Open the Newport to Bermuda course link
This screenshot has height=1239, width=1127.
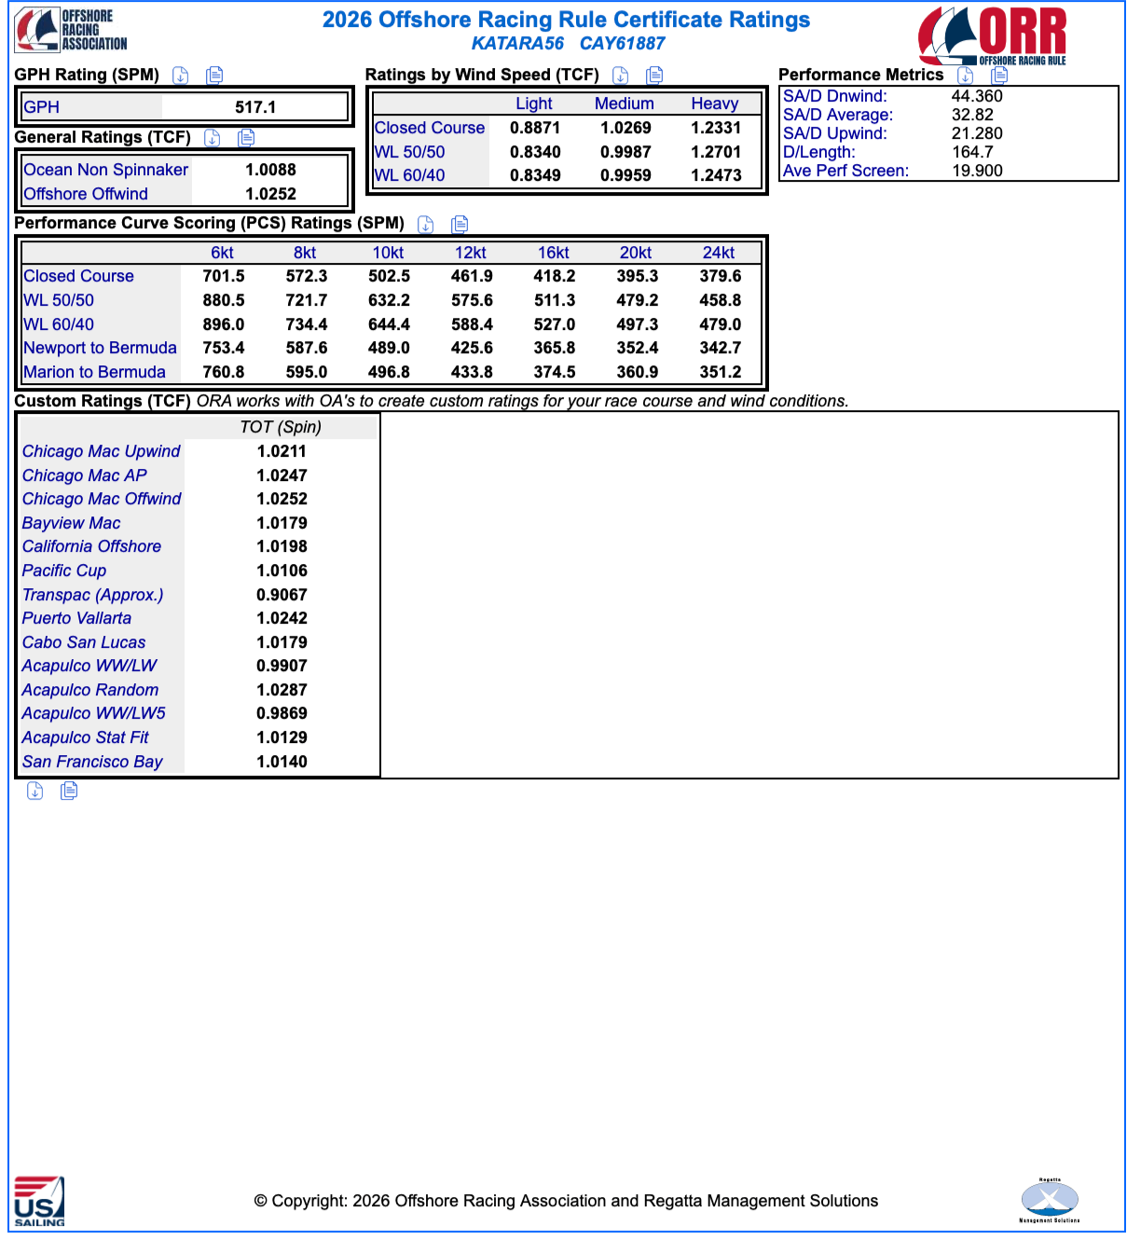pyautogui.click(x=100, y=348)
